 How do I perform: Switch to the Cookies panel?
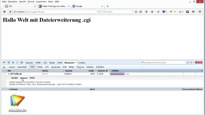coord(82,63)
